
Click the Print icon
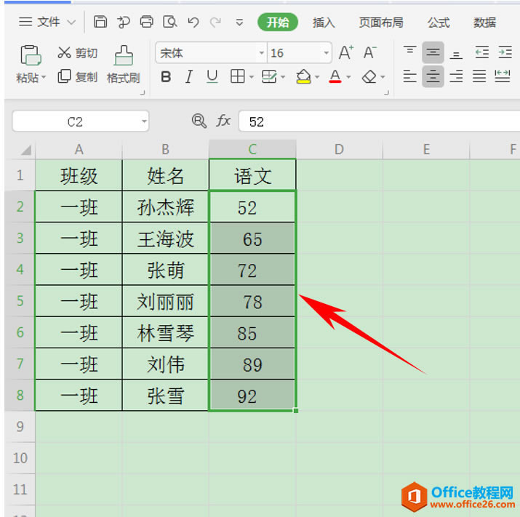[x=147, y=22]
